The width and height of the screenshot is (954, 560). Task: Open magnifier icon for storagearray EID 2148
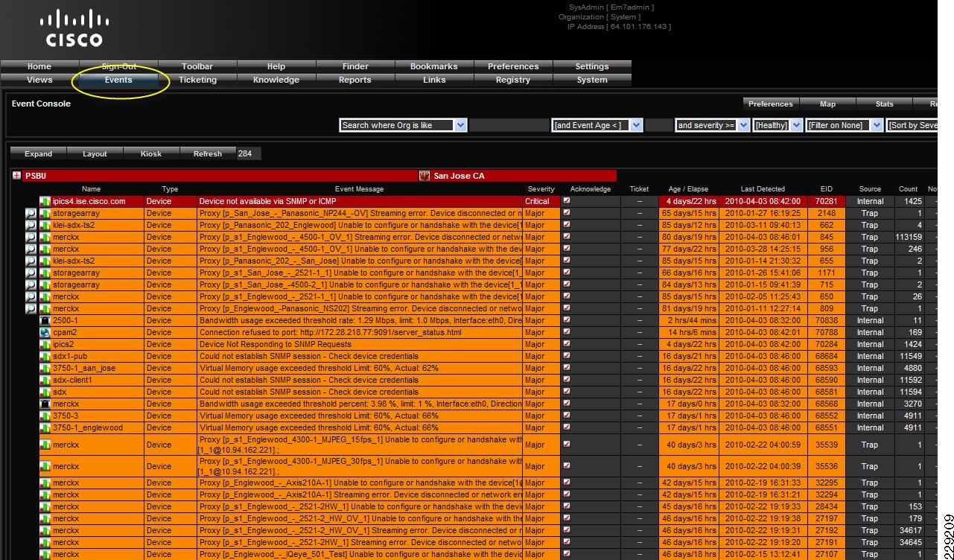point(31,213)
